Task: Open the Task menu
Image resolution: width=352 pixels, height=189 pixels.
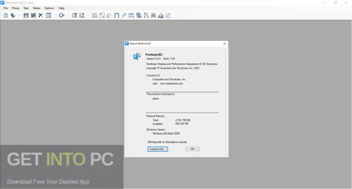Action: 26,8
